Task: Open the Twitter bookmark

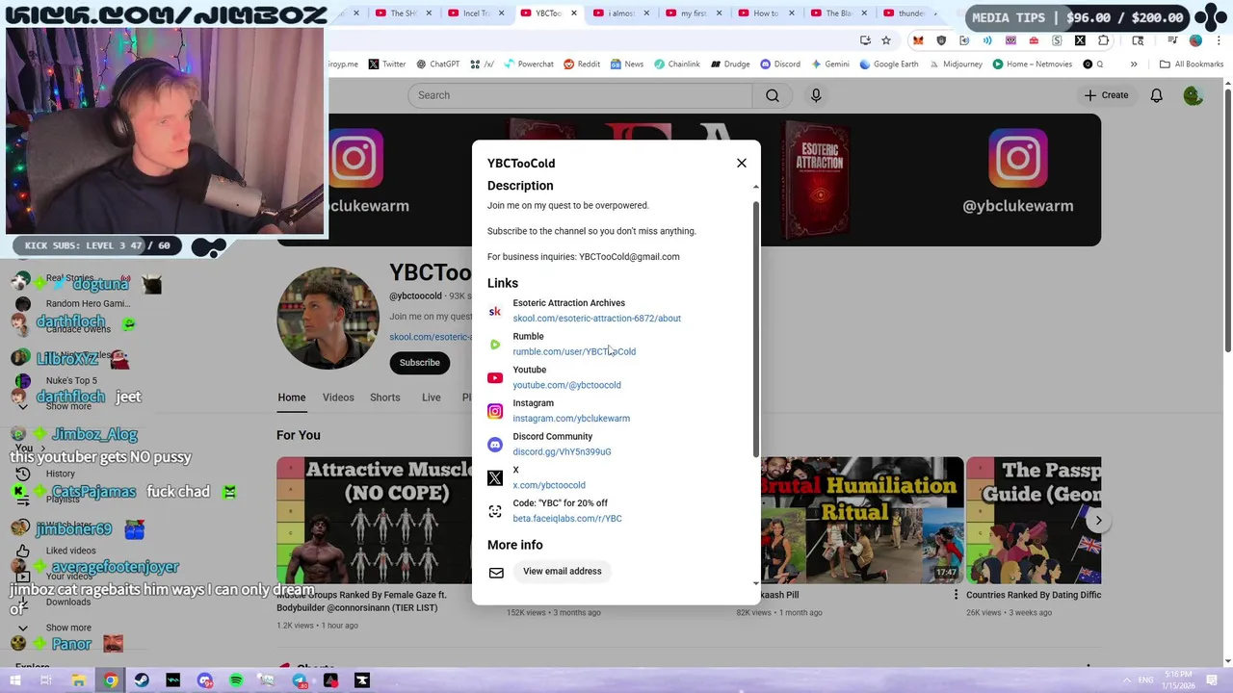Action: pos(387,64)
